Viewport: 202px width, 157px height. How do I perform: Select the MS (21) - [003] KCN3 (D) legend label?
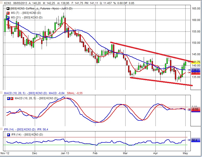click(x=27, y=17)
